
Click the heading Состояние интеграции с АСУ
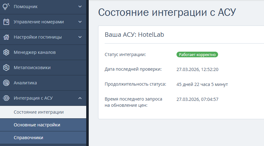coord(167,12)
